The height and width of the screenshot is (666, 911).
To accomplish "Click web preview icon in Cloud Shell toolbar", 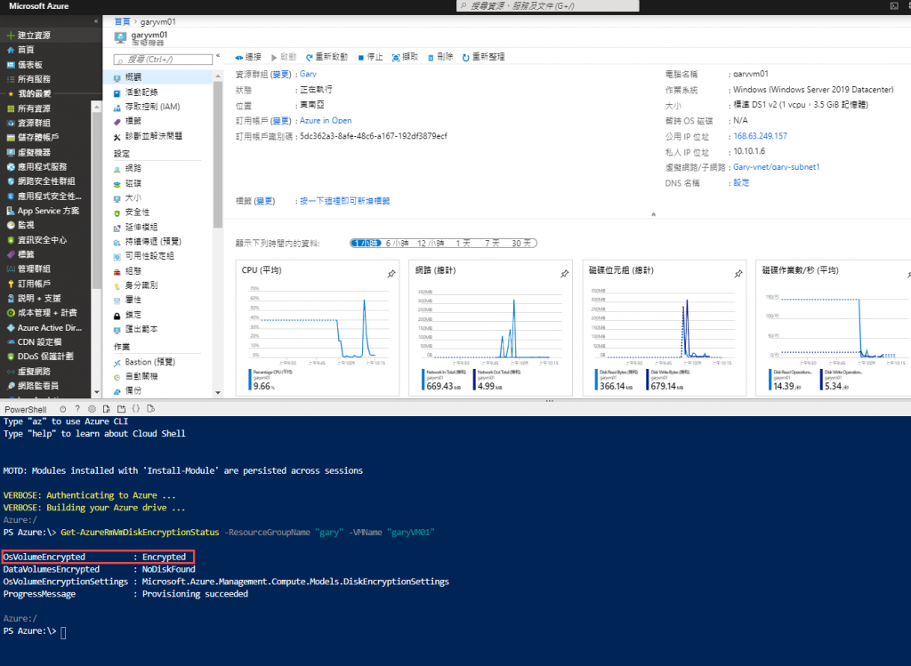I will click(150, 409).
